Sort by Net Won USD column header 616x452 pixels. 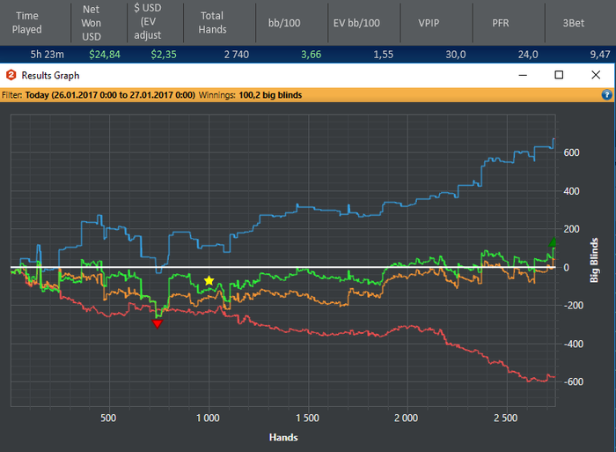coord(92,23)
